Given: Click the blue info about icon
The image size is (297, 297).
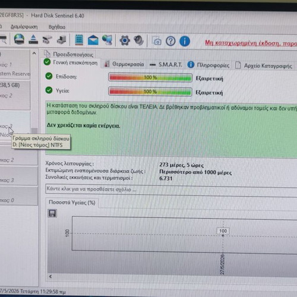Looking at the screenshot, I should (x=185, y=42).
